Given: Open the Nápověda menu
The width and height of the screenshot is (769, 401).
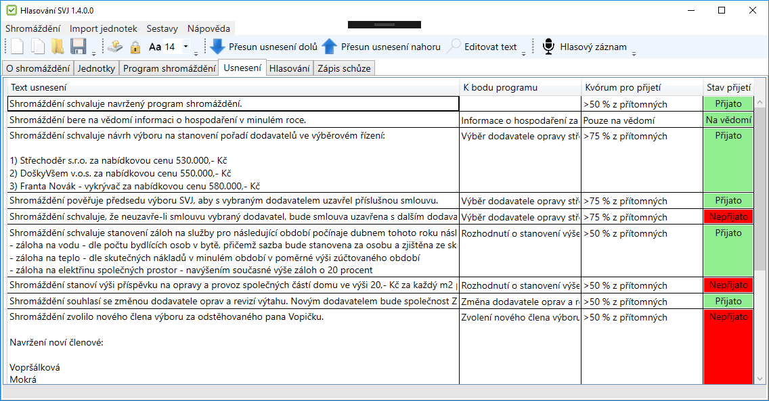Looking at the screenshot, I should point(209,28).
